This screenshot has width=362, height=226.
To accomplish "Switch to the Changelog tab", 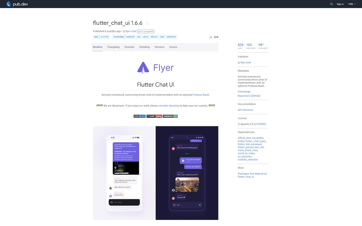I will [x=113, y=47].
